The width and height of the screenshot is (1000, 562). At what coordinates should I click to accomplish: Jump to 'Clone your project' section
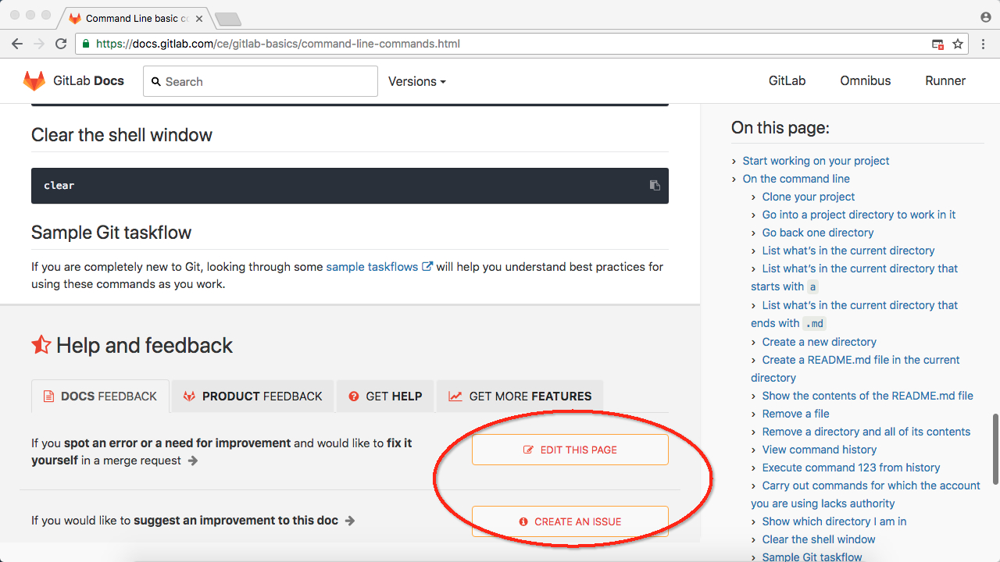809,197
